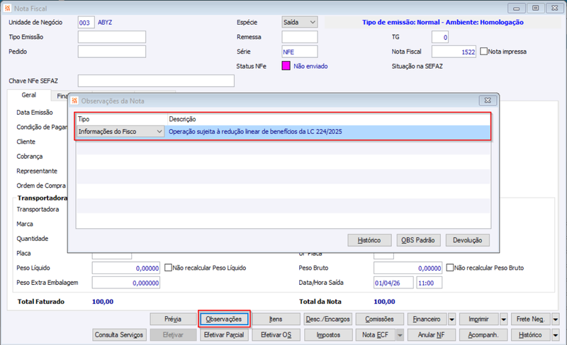The width and height of the screenshot is (567, 345).
Task: Click the Remessa input field
Action: tap(300, 37)
